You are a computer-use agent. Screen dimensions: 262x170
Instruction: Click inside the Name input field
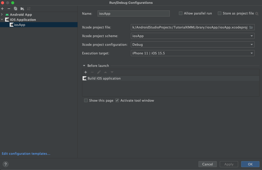[133, 13]
